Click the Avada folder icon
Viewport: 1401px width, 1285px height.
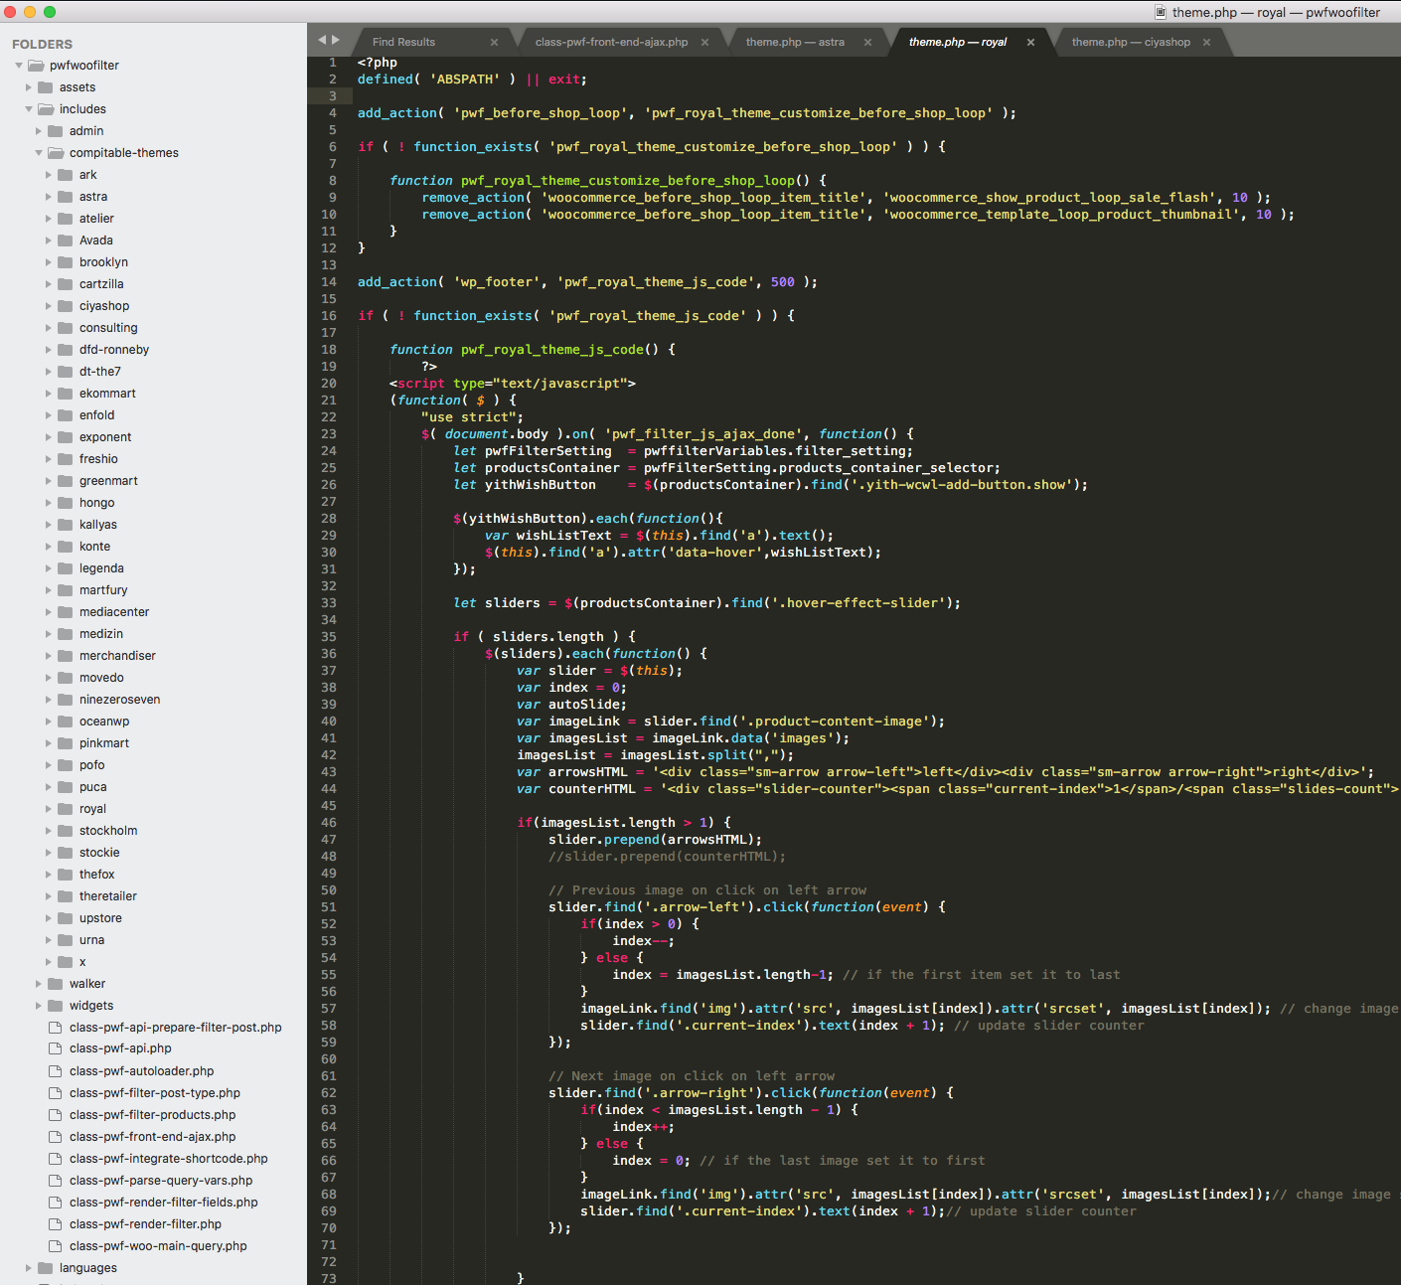tap(66, 241)
